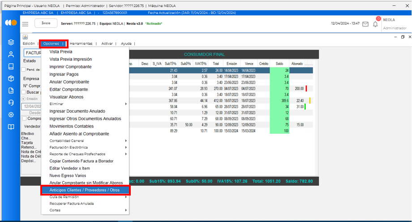Select Anticipos Clientes / Proveedores / Otros
Screen dimensions: 412x222
(85, 190)
